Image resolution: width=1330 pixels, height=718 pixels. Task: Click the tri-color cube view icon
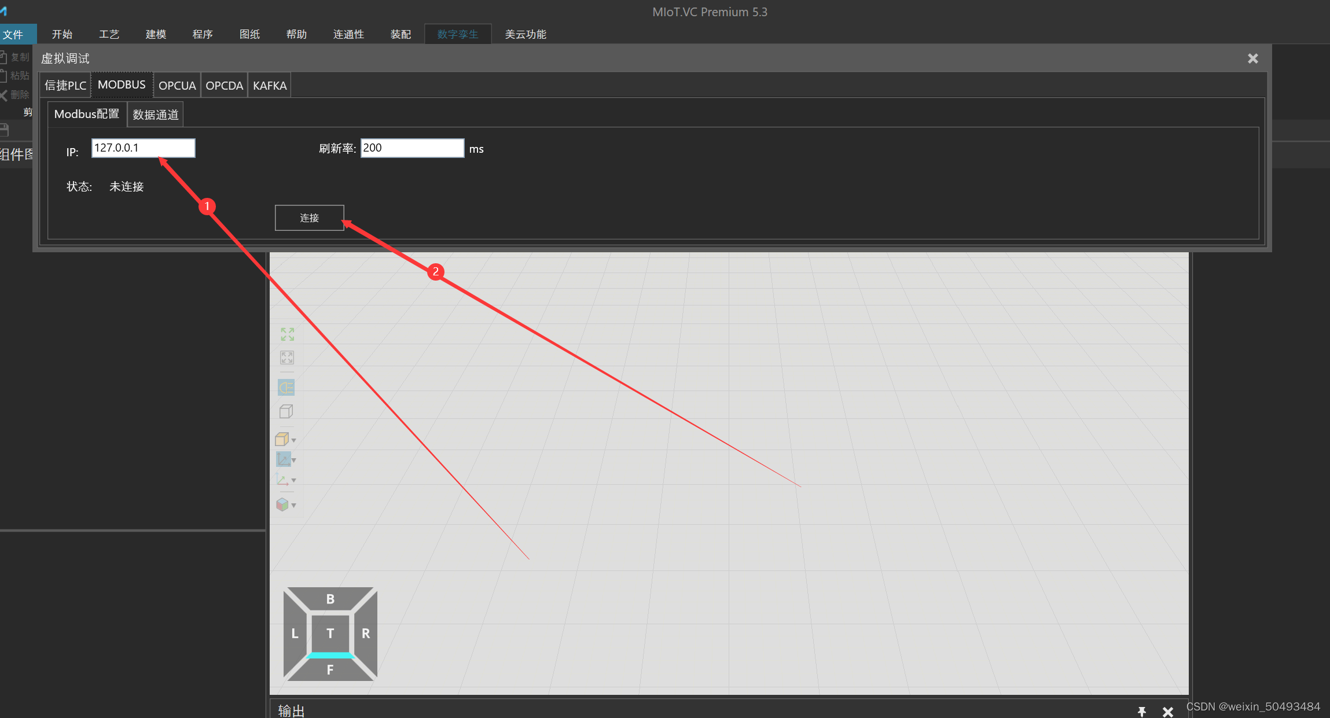(282, 505)
